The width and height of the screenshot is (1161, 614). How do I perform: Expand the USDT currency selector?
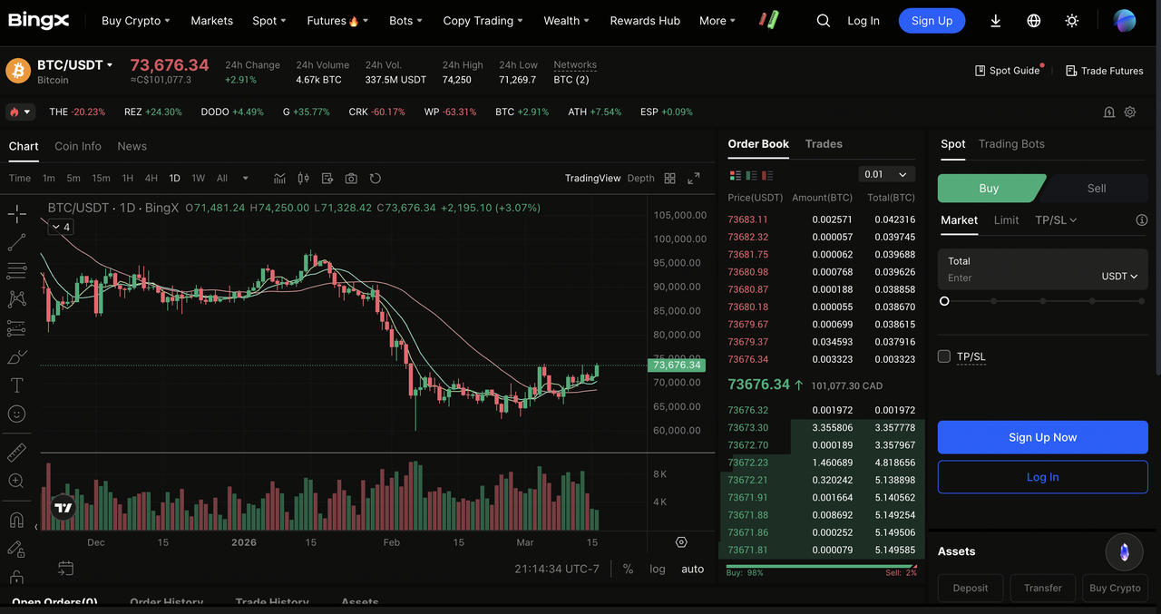point(1119,277)
